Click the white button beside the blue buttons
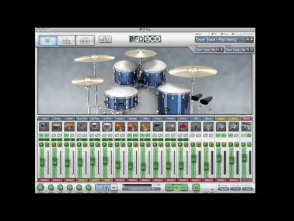This screenshot has height=221, width=294. click(114, 187)
